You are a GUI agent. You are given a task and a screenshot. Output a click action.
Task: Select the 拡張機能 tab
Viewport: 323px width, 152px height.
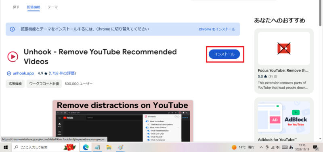point(34,7)
